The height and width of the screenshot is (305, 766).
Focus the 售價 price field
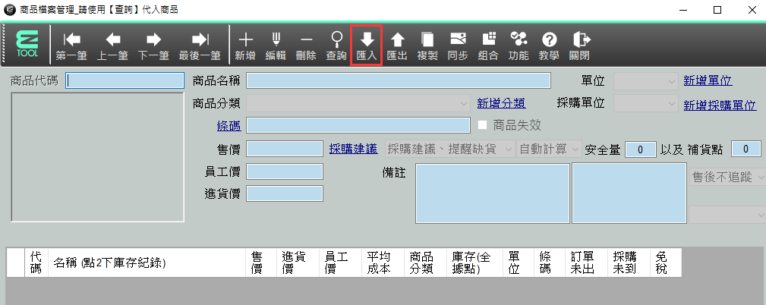[285, 149]
